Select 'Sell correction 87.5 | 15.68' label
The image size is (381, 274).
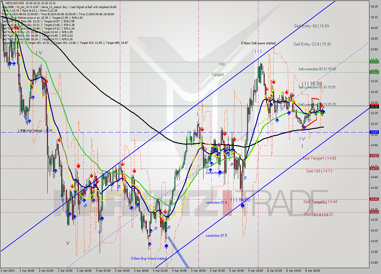click(x=317, y=69)
